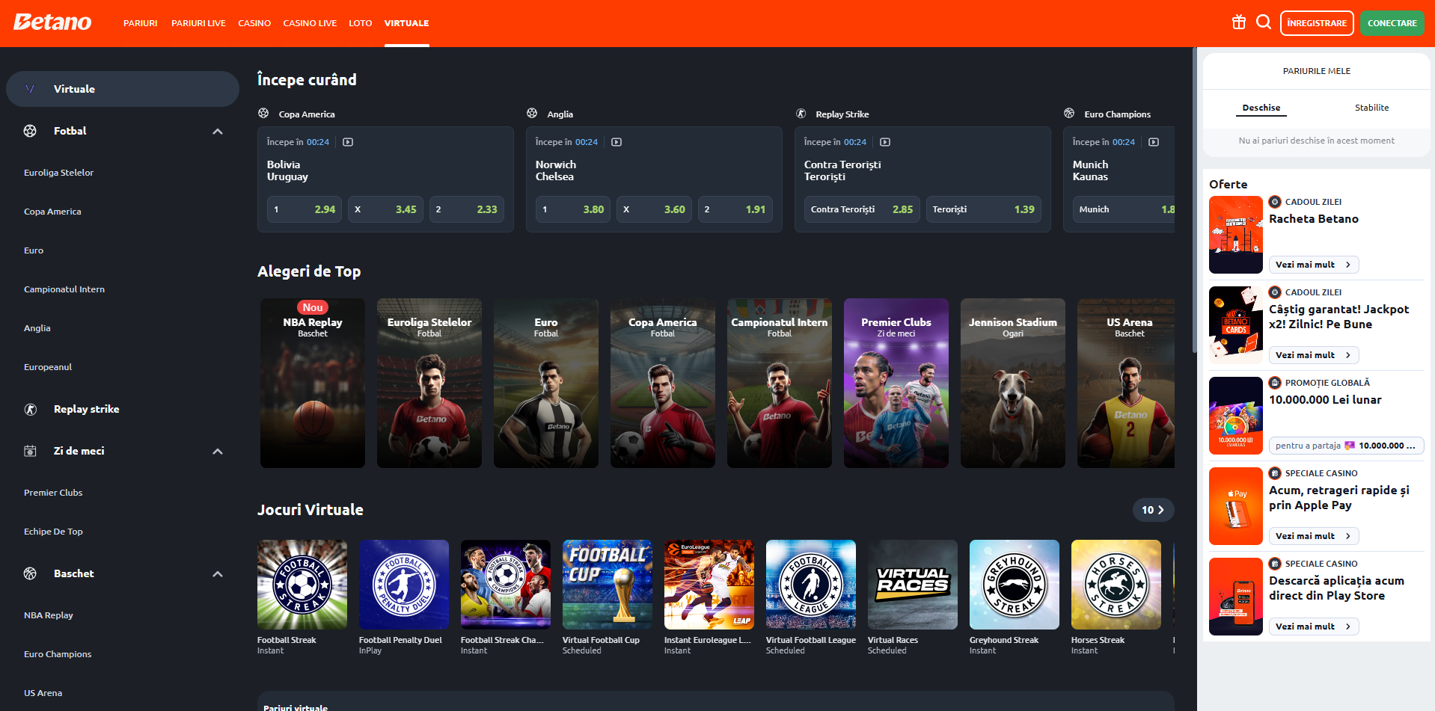Switch to the Stabilite bets tab
The image size is (1435, 711).
1371,108
